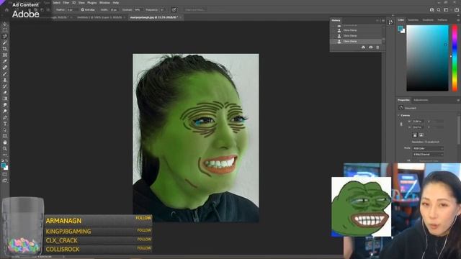Open the Filter menu
Image resolution: width=461 pixels, height=259 pixels.
[66, 3]
